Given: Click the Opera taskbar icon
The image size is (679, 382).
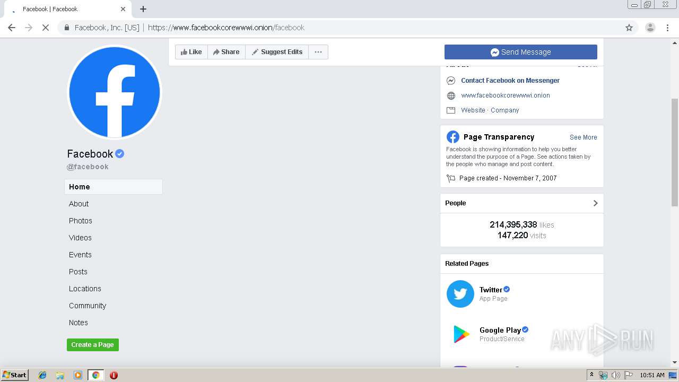Looking at the screenshot, I should pyautogui.click(x=114, y=375).
